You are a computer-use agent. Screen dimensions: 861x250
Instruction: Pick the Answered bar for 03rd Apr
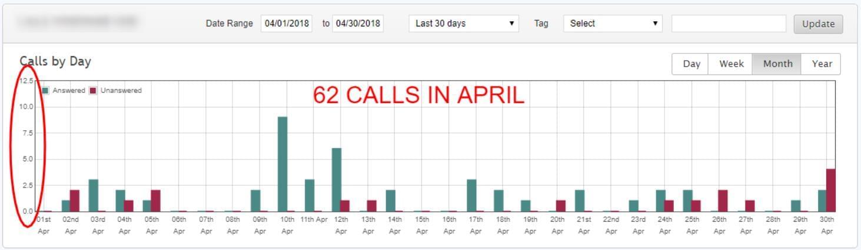pyautogui.click(x=93, y=195)
